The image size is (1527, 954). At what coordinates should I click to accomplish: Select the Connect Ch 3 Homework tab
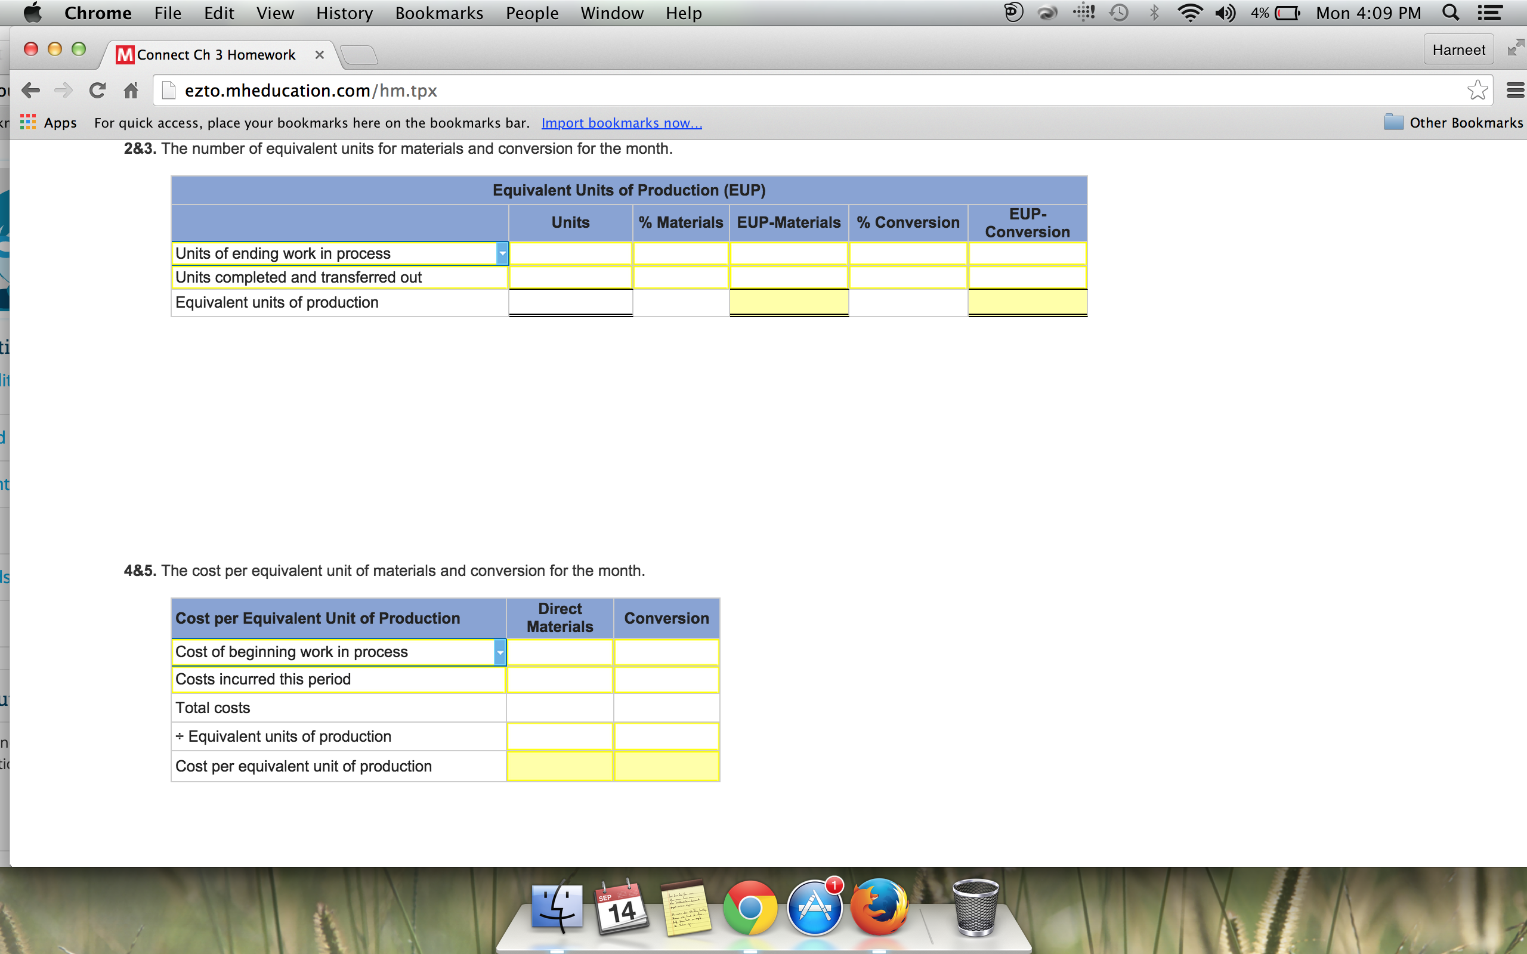(x=215, y=55)
